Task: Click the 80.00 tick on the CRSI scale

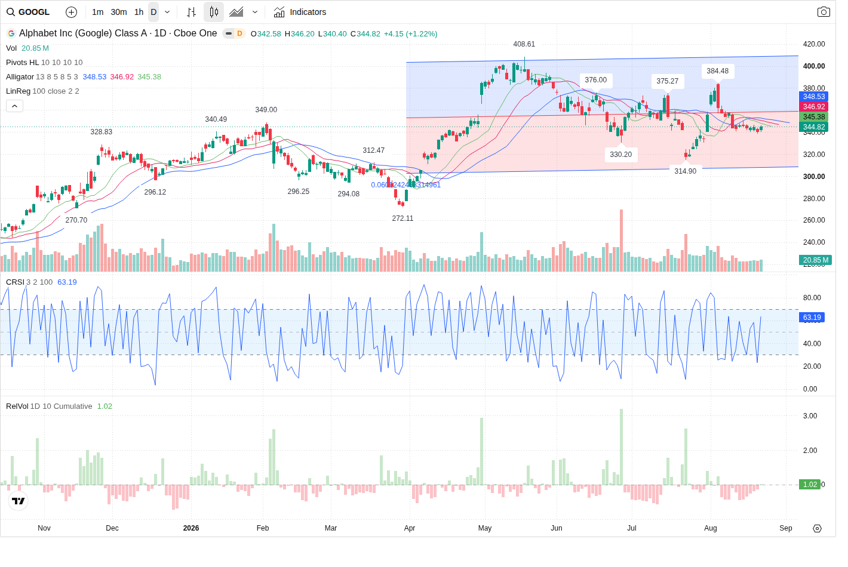Action: [x=812, y=298]
